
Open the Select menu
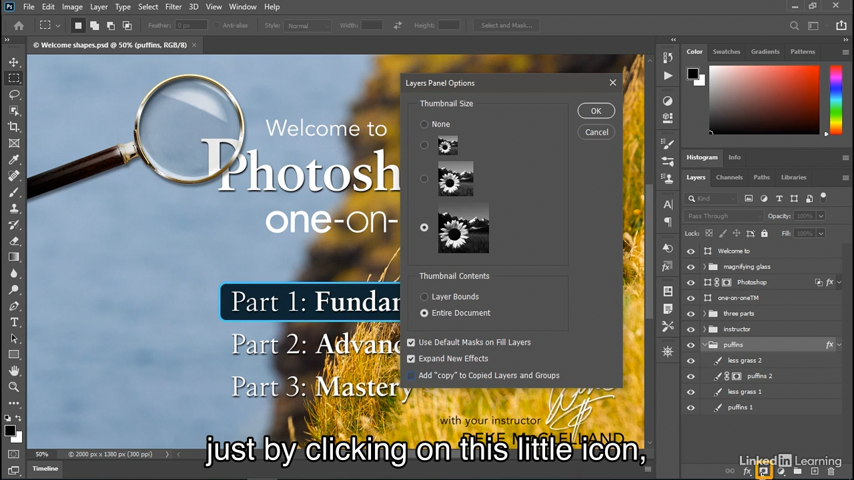click(x=148, y=7)
